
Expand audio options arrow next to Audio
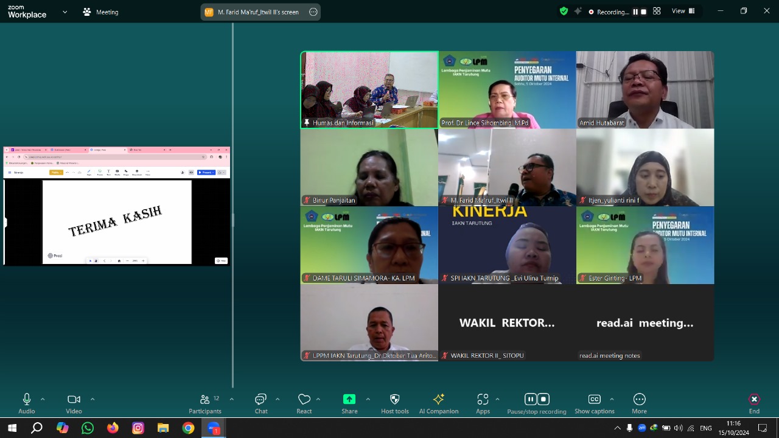coord(43,399)
